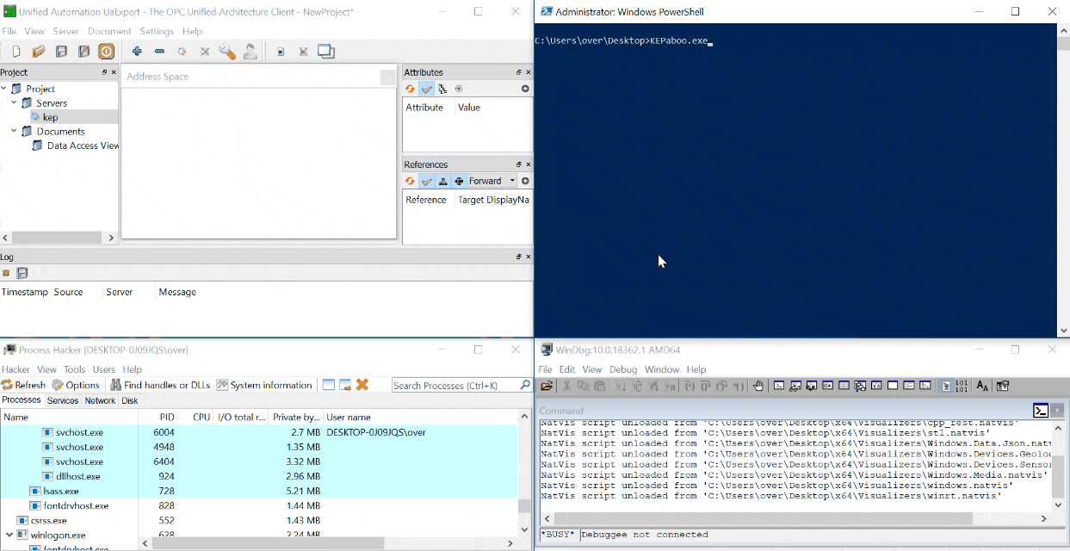
Task: Open the Debug menu in WinDbg
Action: coord(623,369)
